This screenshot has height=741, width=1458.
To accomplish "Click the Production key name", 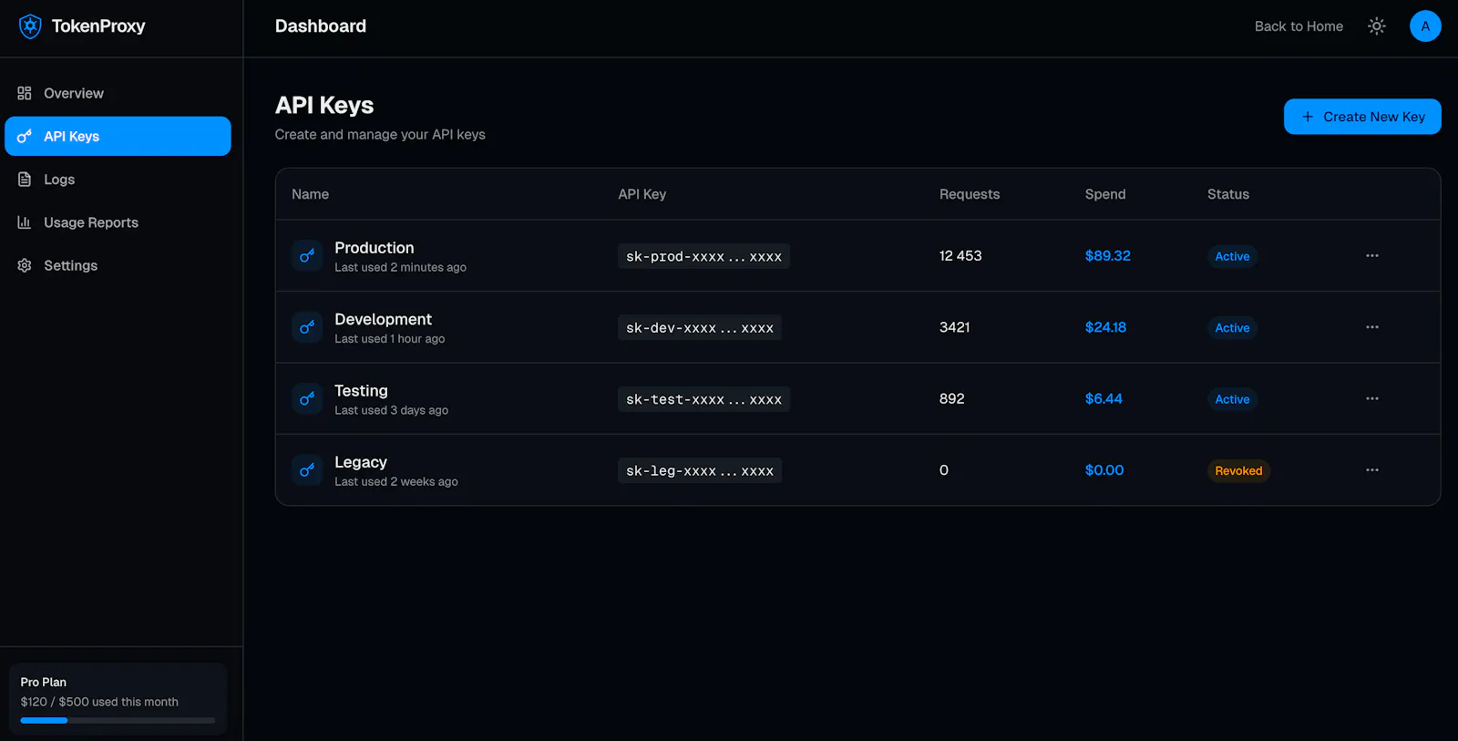I will pos(374,248).
